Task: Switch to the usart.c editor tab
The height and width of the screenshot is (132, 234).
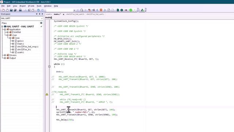Action: [x=49, y=14]
